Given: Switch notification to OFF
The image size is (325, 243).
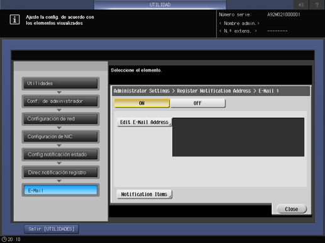Looking at the screenshot, I should (197, 103).
